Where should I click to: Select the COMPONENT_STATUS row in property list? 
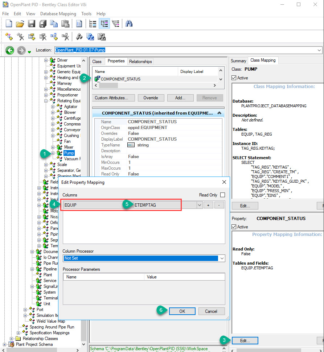point(156,79)
